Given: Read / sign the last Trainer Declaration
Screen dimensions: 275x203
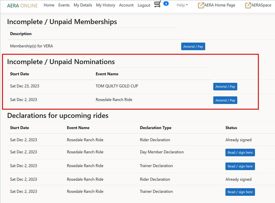Looking at the screenshot, I should point(240,192).
